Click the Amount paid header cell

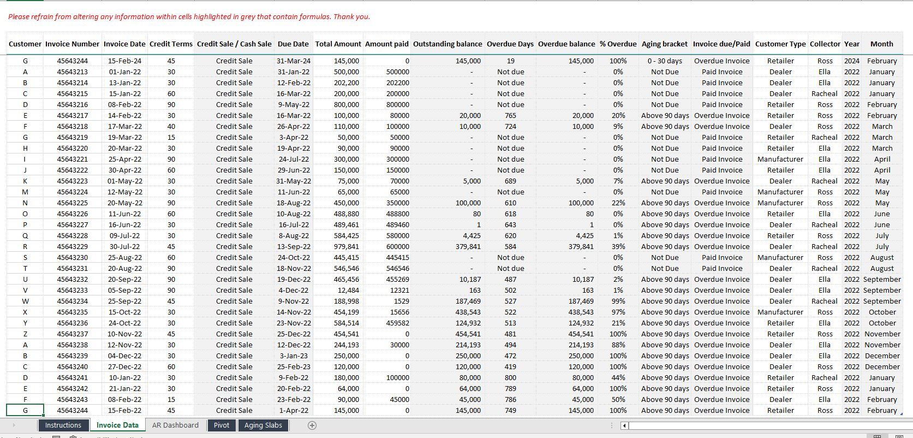(387, 44)
